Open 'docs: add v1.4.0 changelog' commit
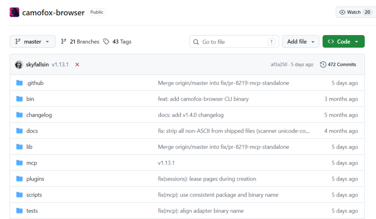 [191, 115]
